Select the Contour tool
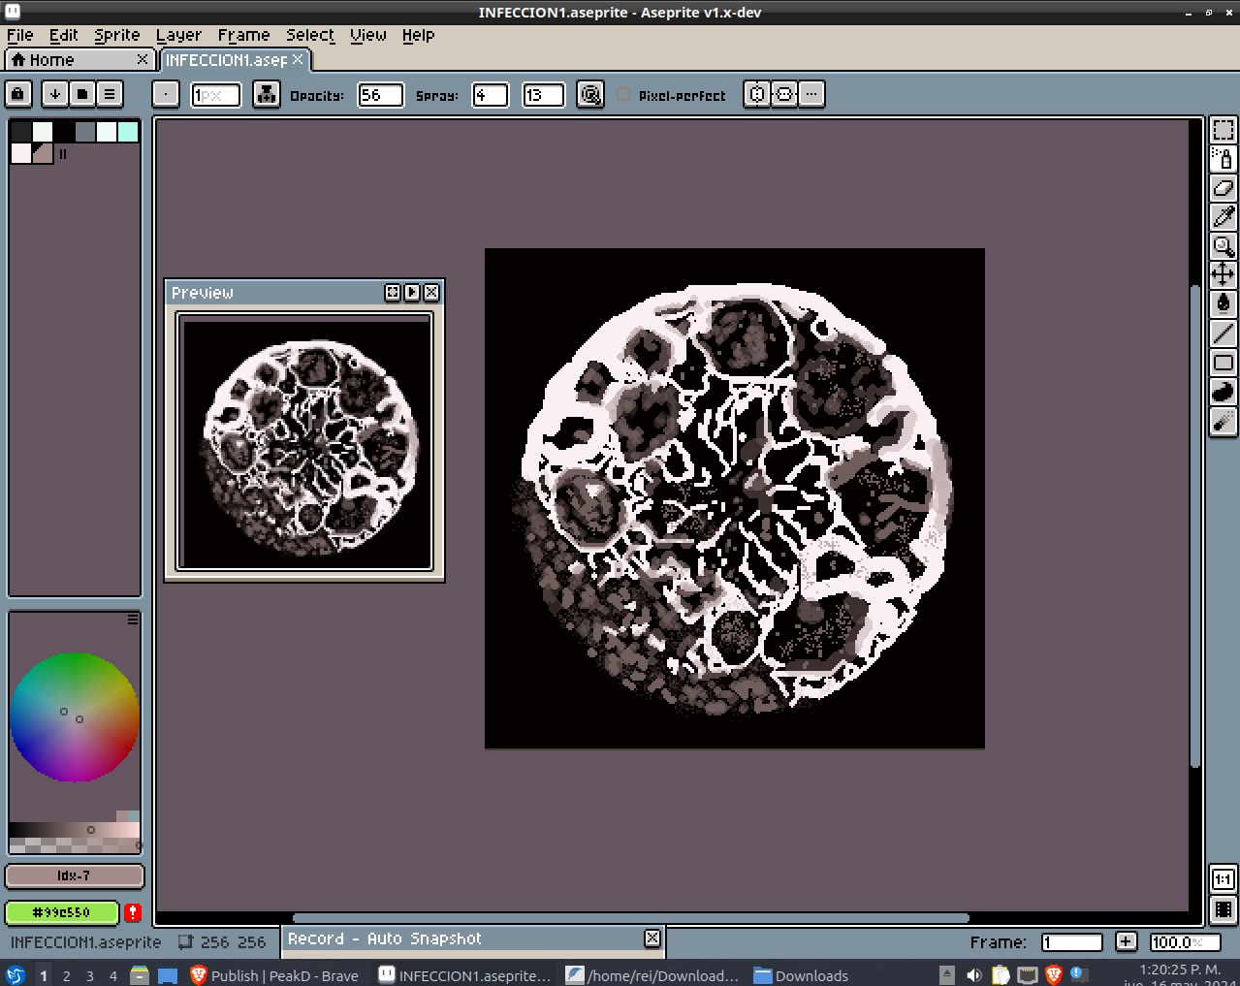 click(1224, 392)
